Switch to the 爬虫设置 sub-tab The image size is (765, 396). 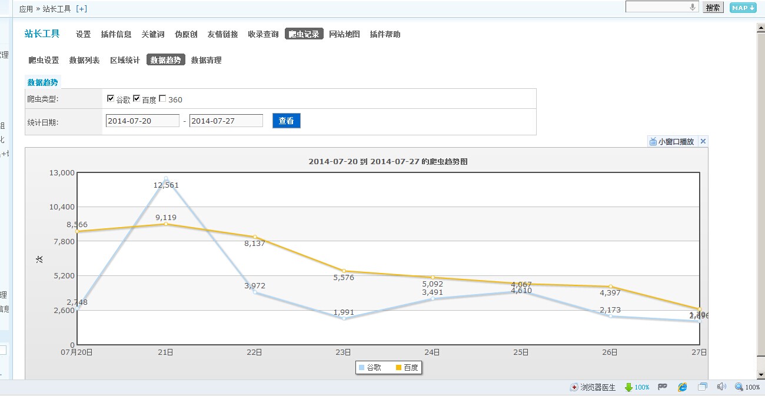pos(44,60)
